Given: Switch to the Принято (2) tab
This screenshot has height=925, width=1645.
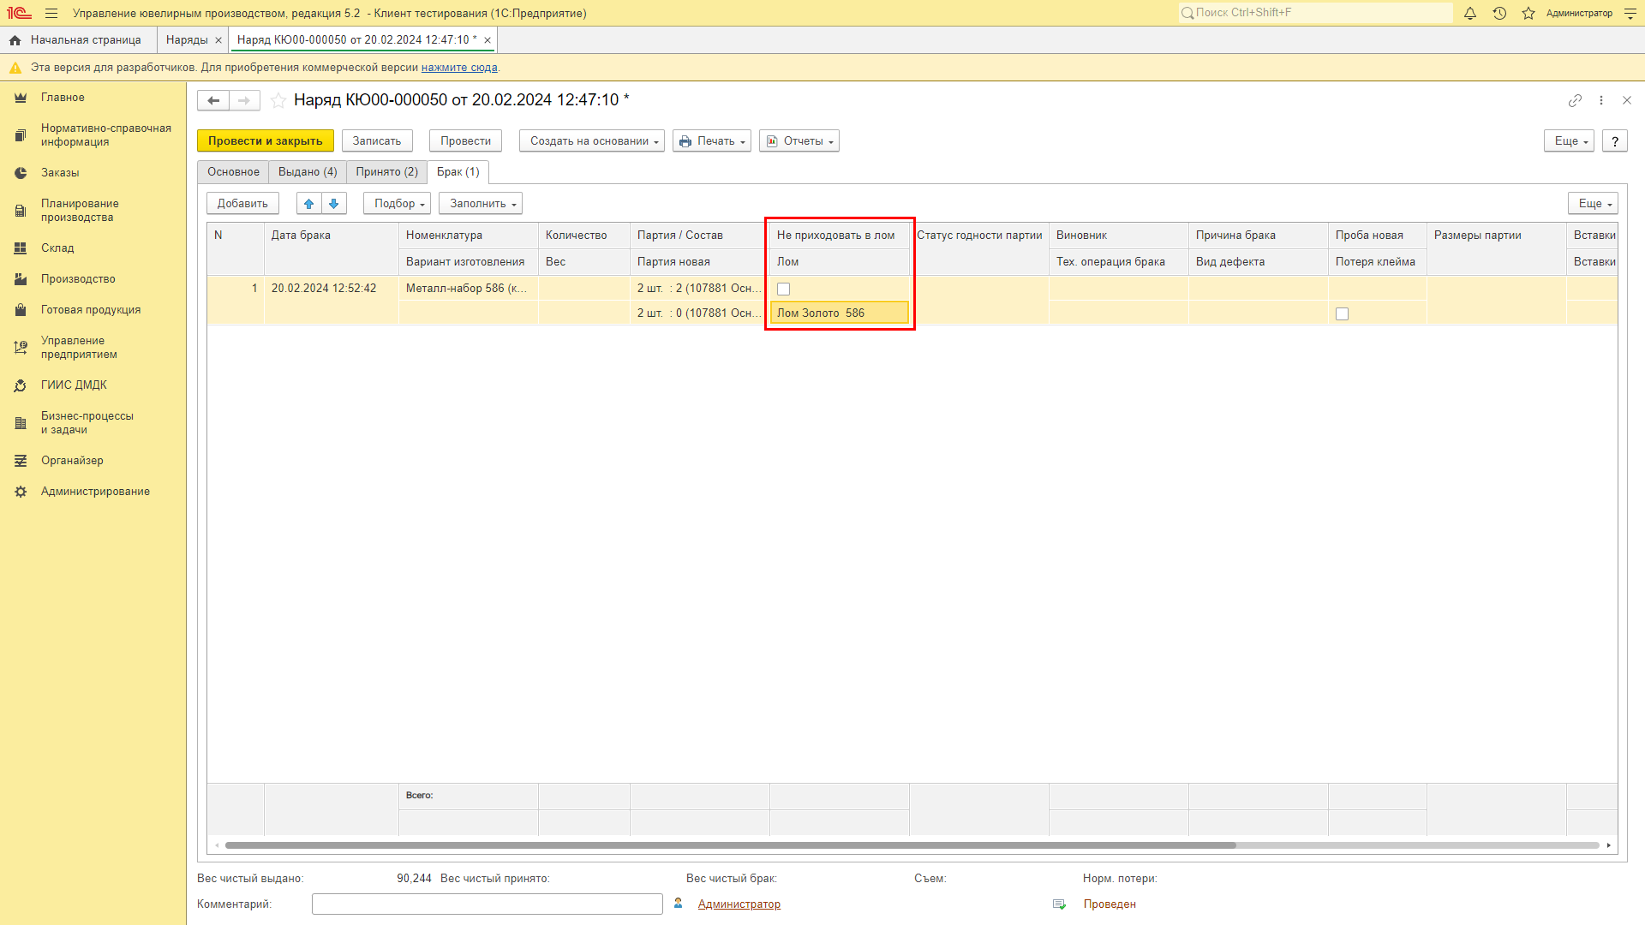Looking at the screenshot, I should point(386,172).
